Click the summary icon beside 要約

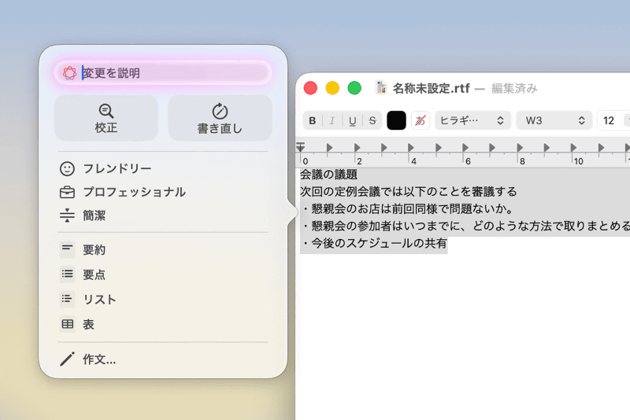tap(67, 249)
